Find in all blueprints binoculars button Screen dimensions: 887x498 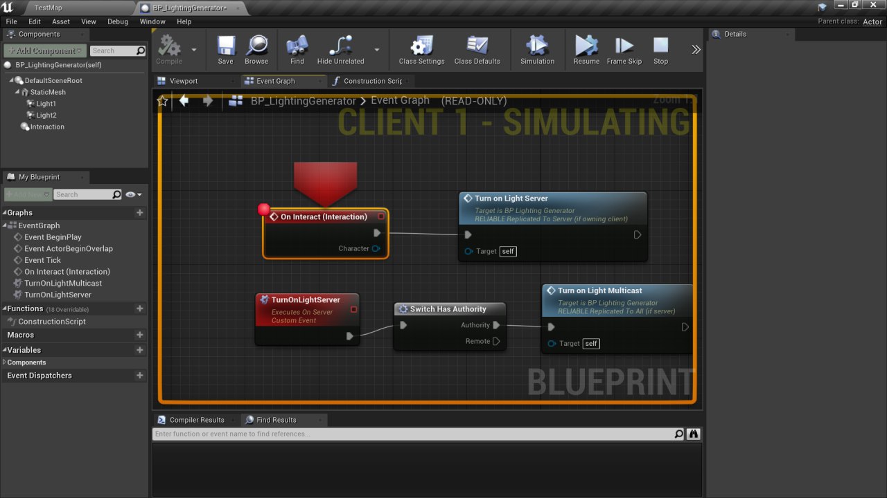click(694, 434)
